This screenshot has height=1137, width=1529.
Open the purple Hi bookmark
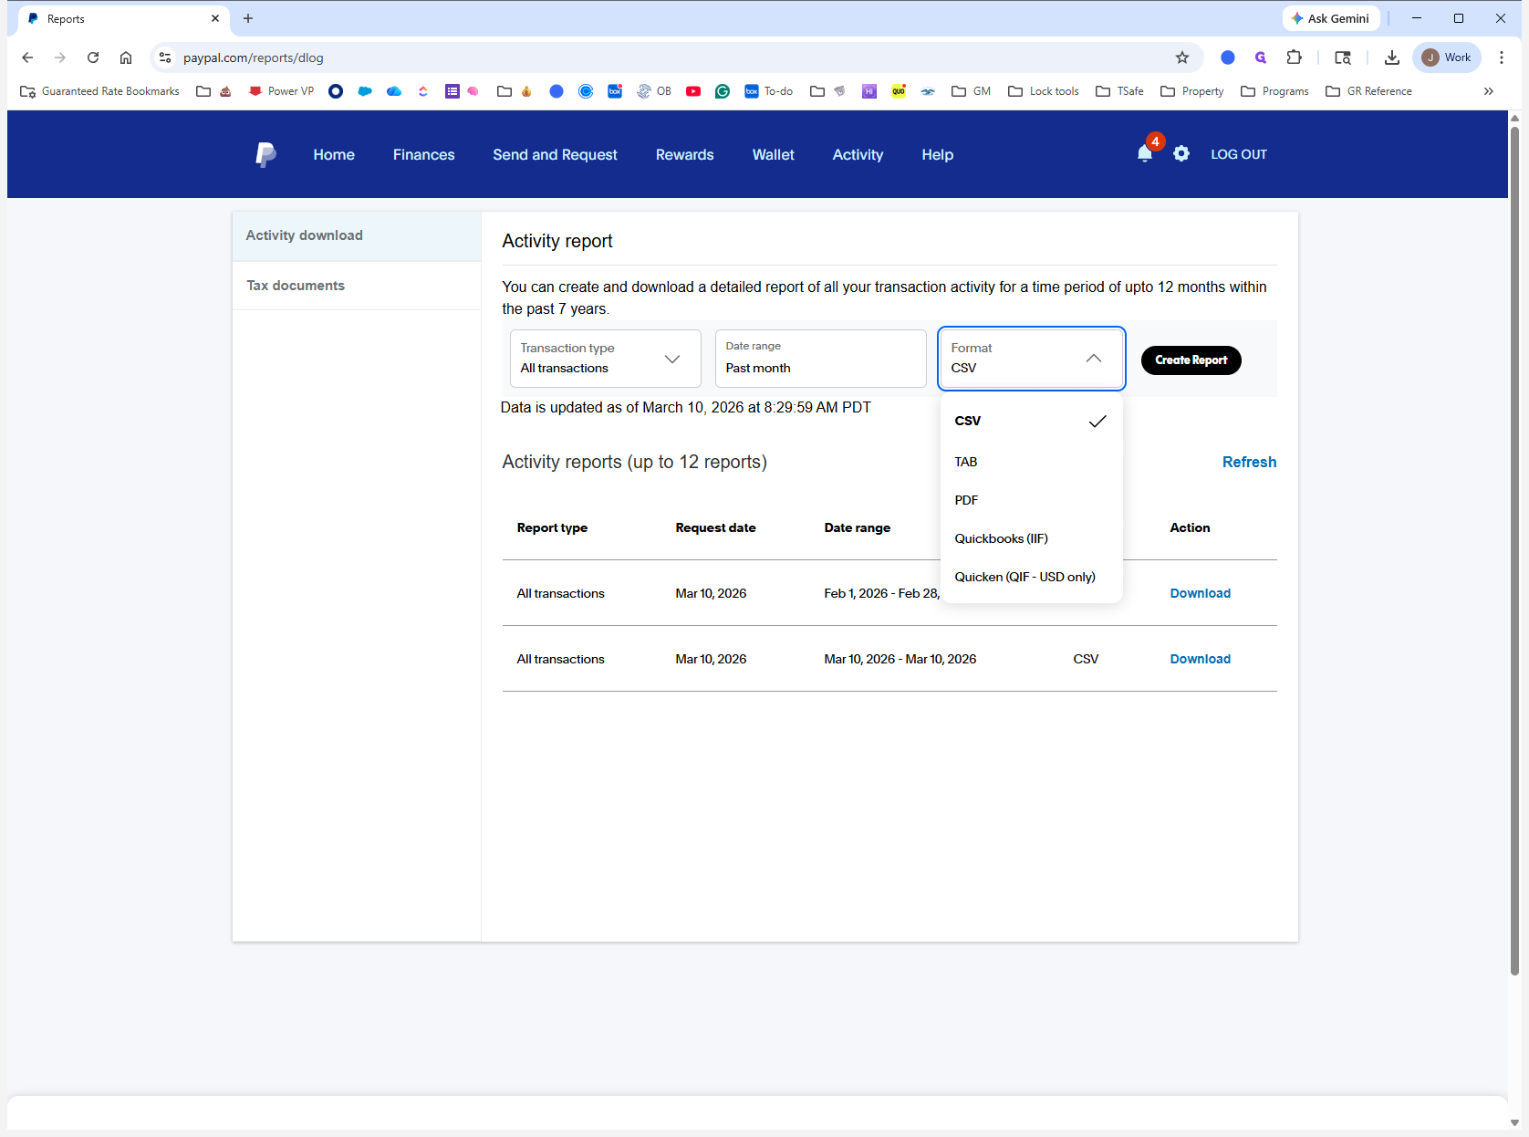(869, 91)
